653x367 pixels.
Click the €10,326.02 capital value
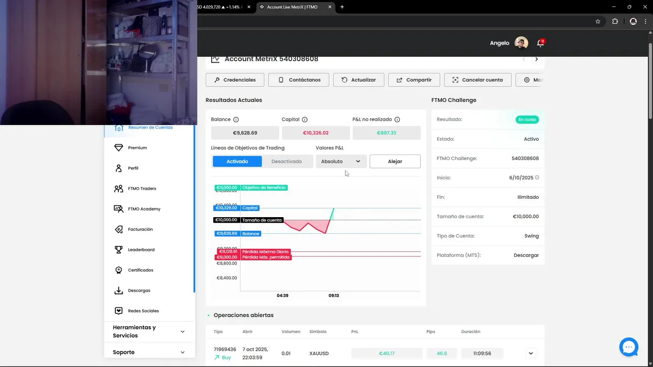tap(316, 133)
